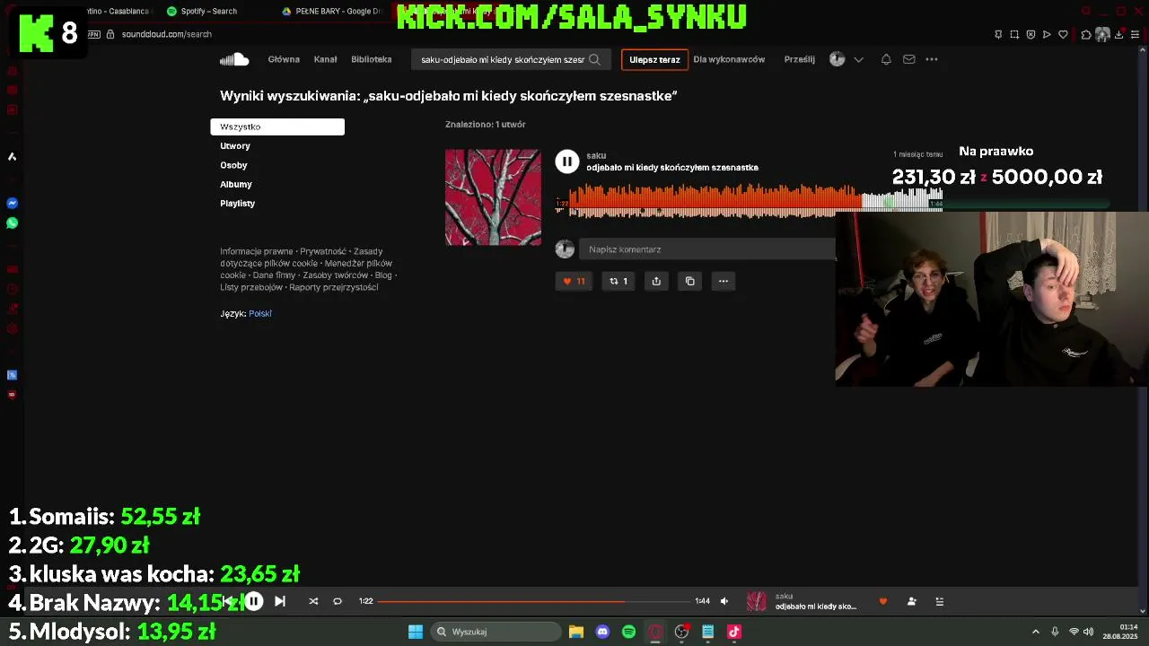The width and height of the screenshot is (1149, 646).
Task: Filter results by Albumy
Action: click(x=236, y=184)
